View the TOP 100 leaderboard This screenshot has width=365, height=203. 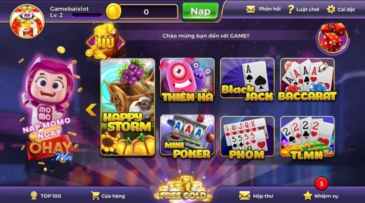[46, 196]
